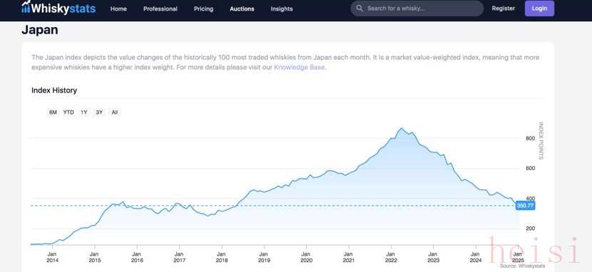Open the Insights menu

[282, 9]
